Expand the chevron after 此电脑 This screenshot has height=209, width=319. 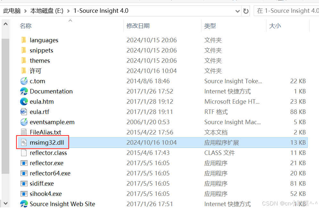coord(25,11)
